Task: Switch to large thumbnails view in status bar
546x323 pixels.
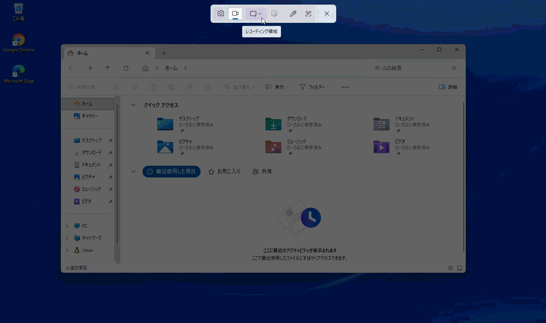Action: [x=460, y=268]
